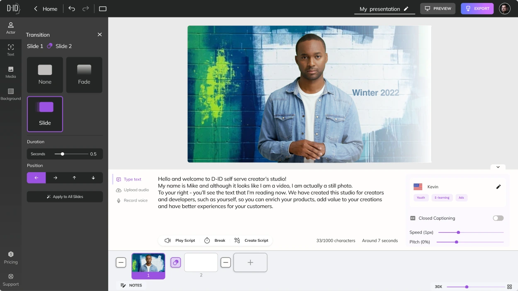Viewport: 518px width, 291px height.
Task: Play the script audio
Action: coord(180,240)
